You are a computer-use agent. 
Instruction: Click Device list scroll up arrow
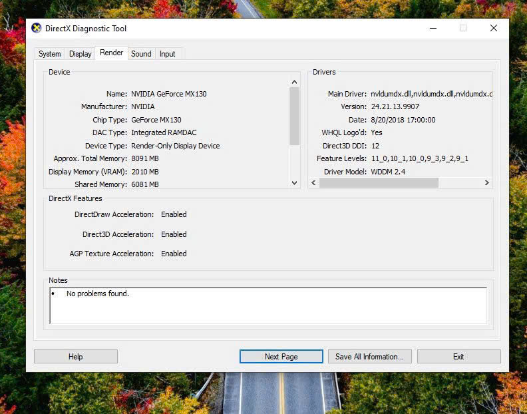pyautogui.click(x=294, y=82)
